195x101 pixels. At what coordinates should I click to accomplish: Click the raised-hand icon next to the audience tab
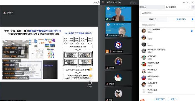[193, 19]
